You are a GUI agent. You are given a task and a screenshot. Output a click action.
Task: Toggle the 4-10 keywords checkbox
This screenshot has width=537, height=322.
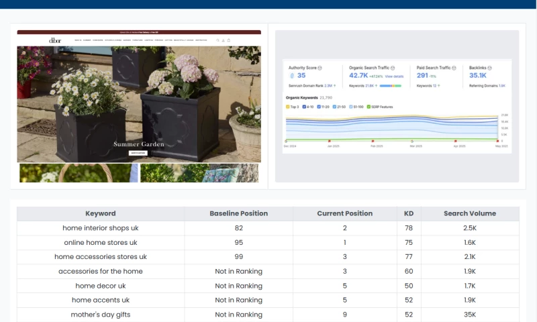[305, 107]
